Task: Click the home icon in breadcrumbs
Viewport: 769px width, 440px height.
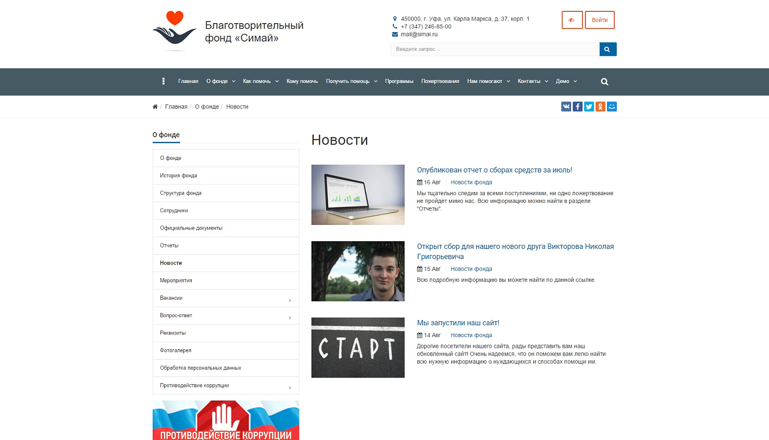Action: click(x=155, y=107)
